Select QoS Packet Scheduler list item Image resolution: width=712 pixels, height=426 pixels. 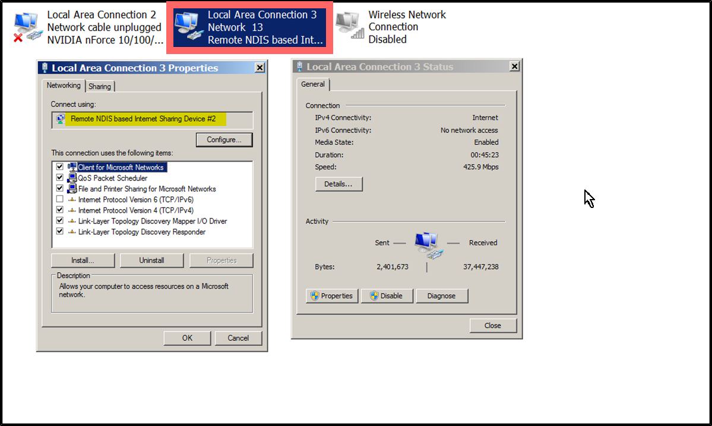[x=113, y=178]
